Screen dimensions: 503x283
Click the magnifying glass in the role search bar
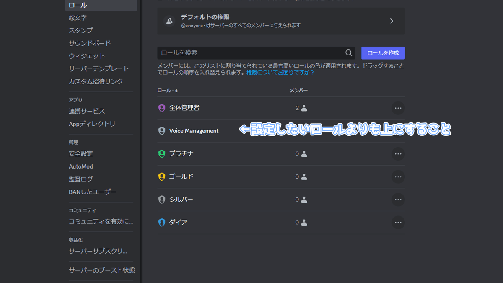point(348,53)
